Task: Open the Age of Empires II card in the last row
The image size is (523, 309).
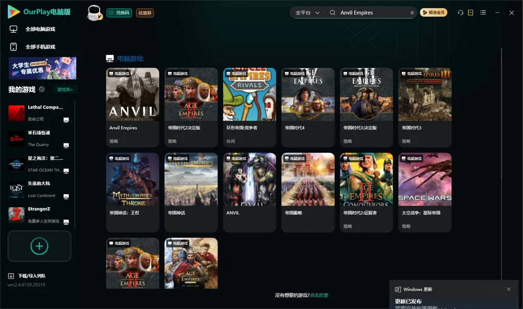Action: [132, 263]
